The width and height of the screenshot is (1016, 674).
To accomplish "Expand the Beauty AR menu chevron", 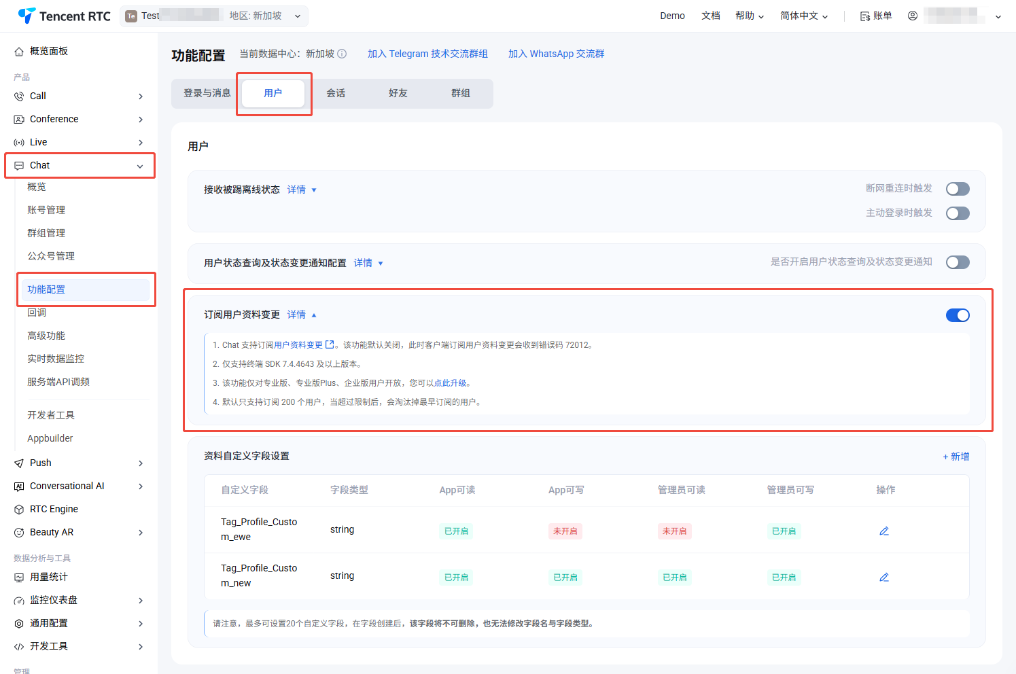I will point(141,533).
